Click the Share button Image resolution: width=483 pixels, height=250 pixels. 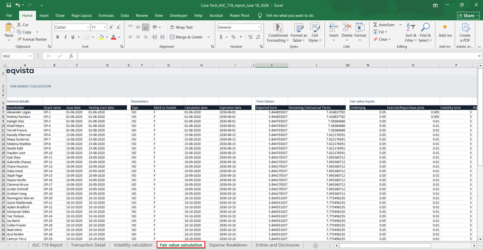468,15
